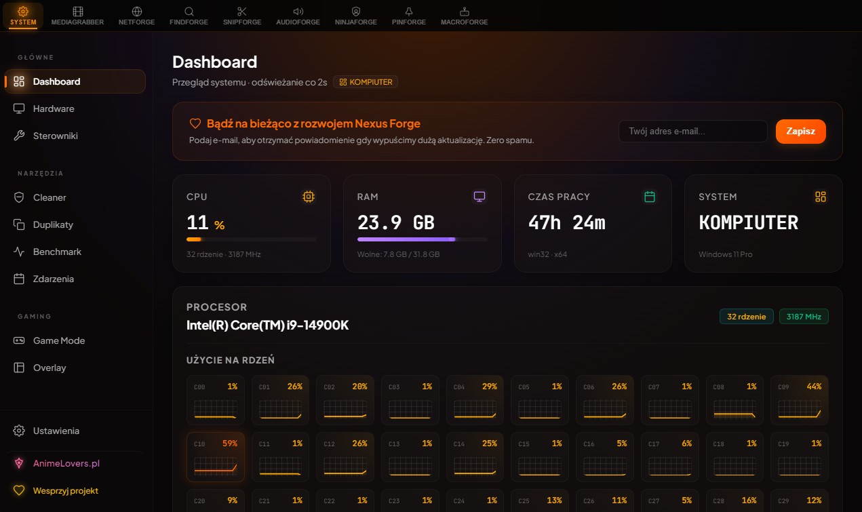
Task: Click the win32 · x64 text
Action: [547, 254]
